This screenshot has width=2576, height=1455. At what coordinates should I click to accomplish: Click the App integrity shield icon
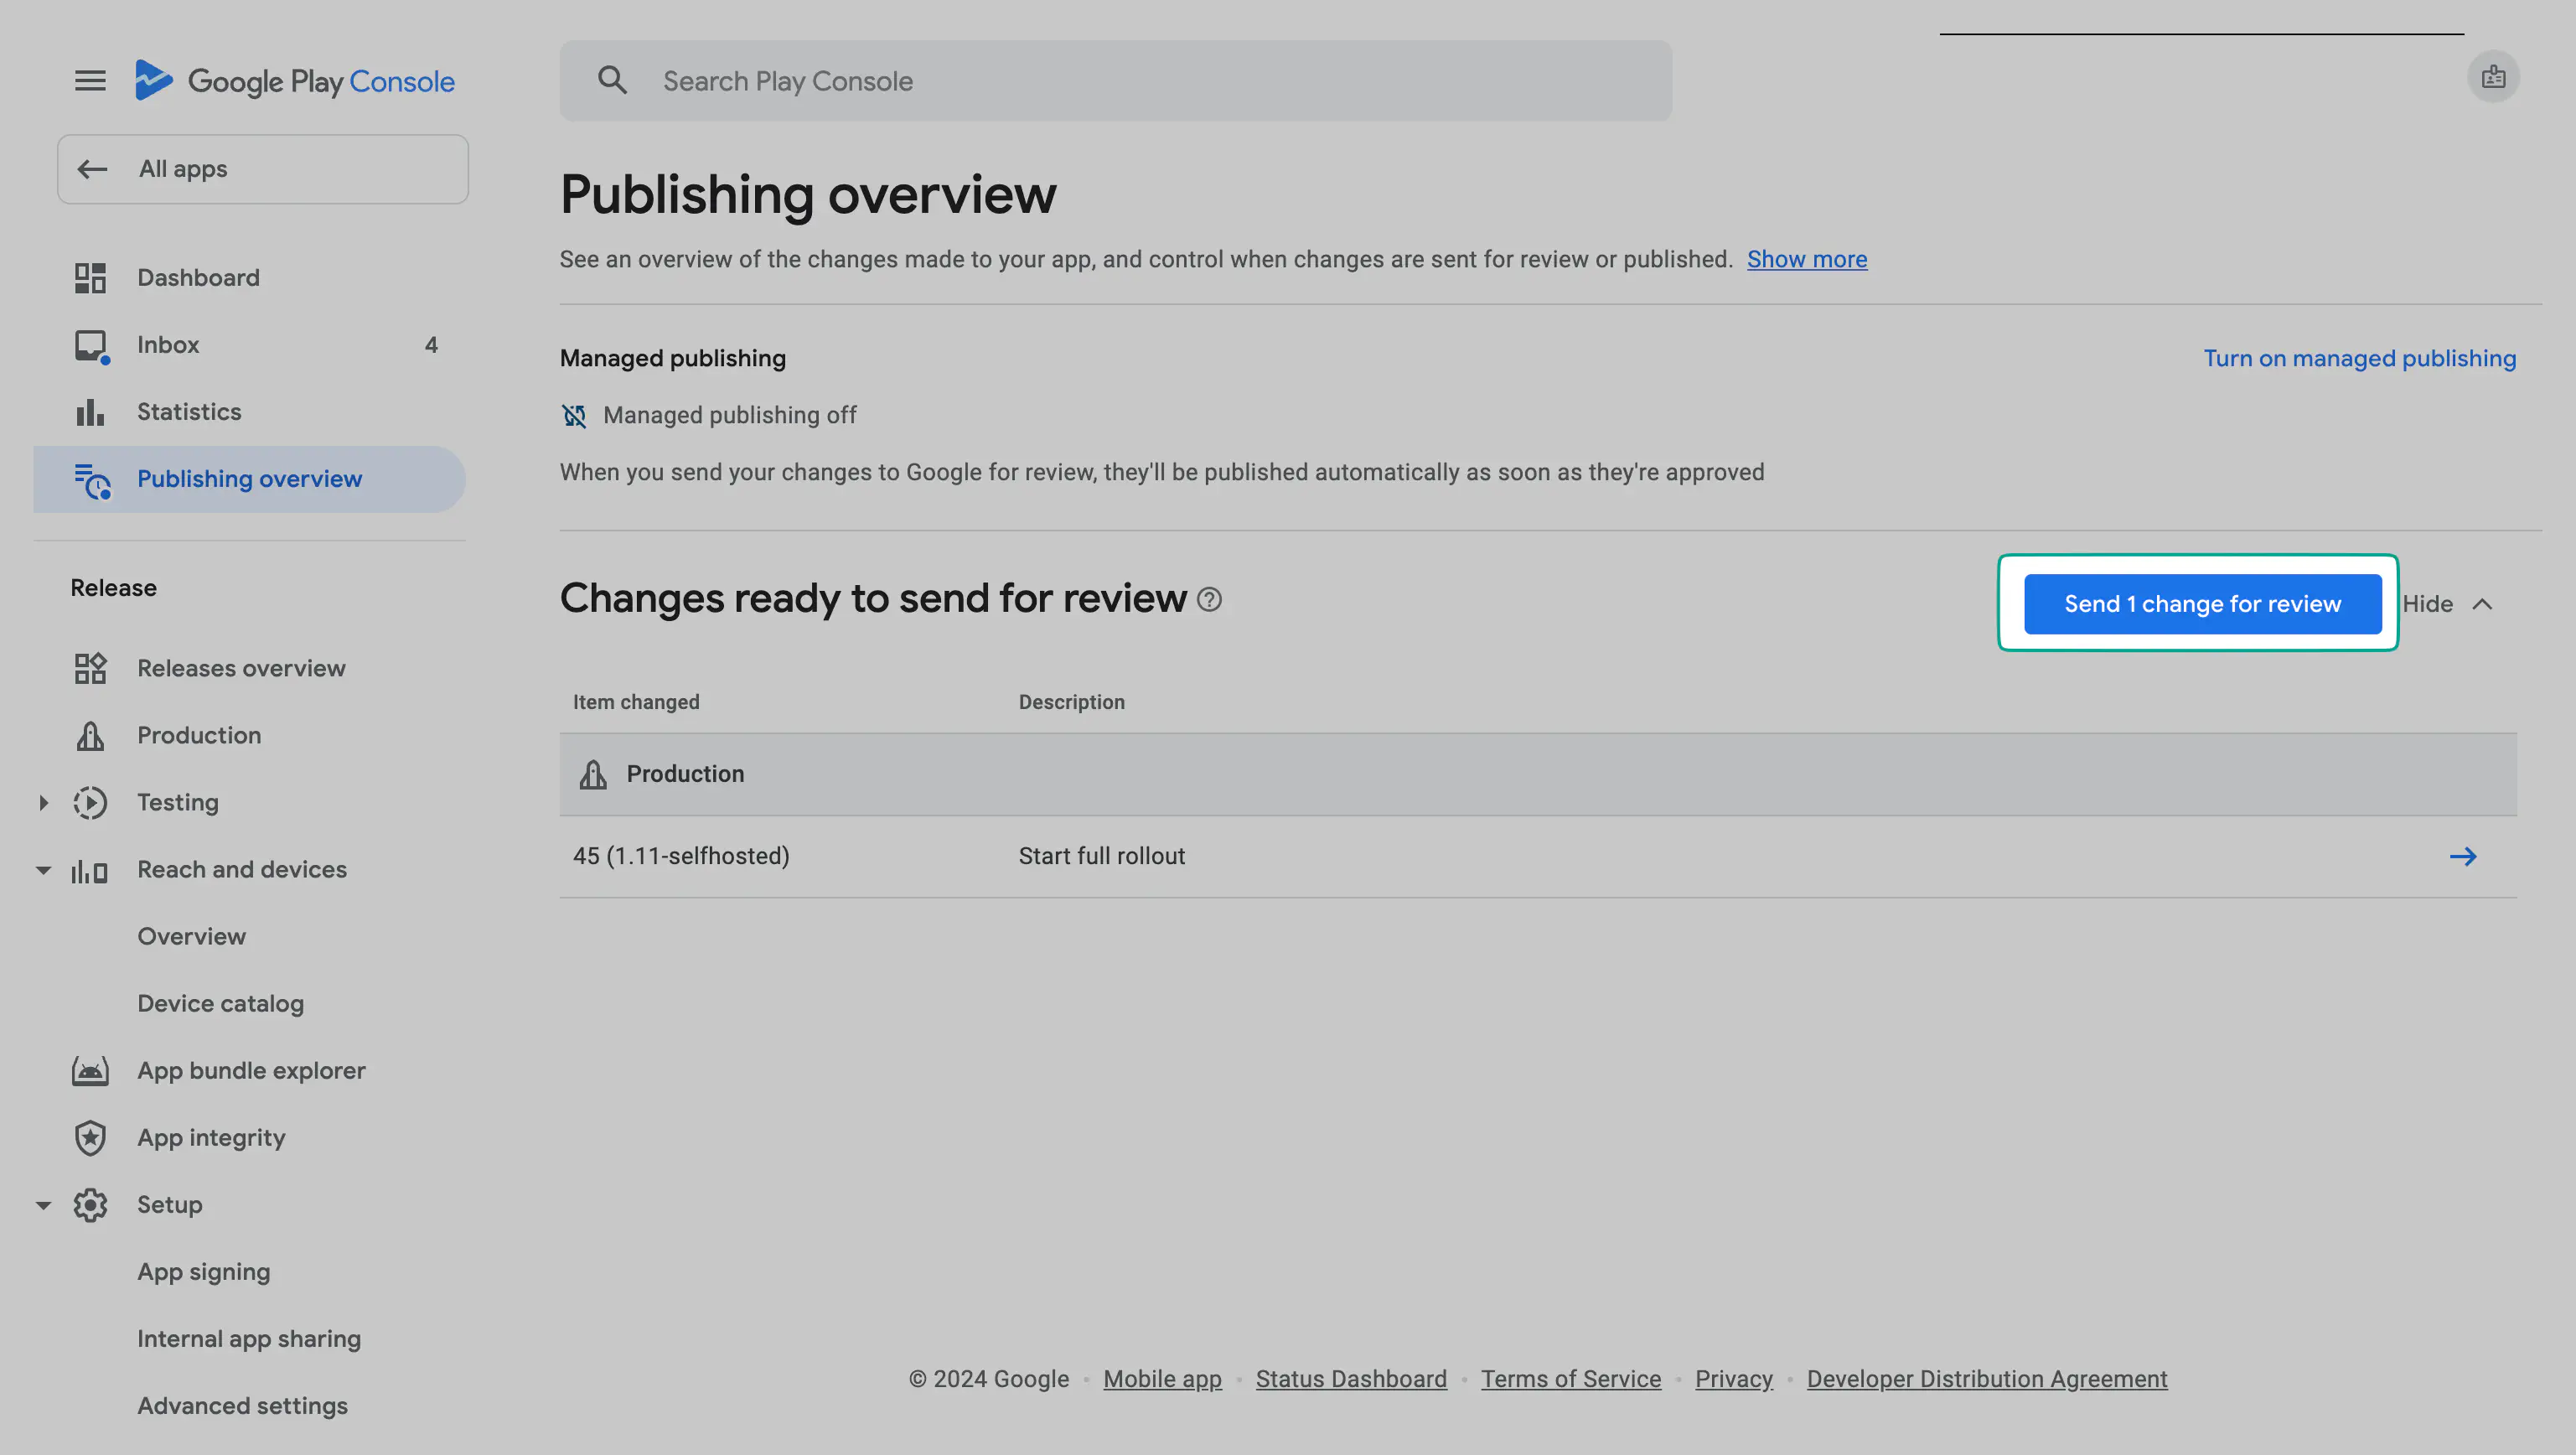click(x=90, y=1138)
